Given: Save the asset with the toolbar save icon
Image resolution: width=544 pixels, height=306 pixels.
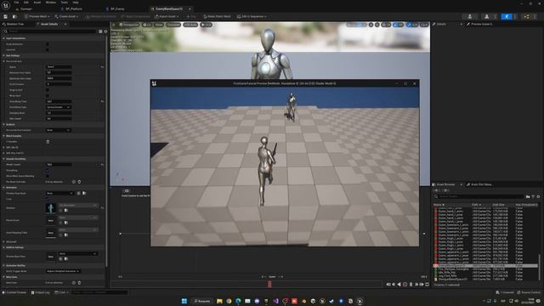Looking at the screenshot, I should (x=6, y=16).
